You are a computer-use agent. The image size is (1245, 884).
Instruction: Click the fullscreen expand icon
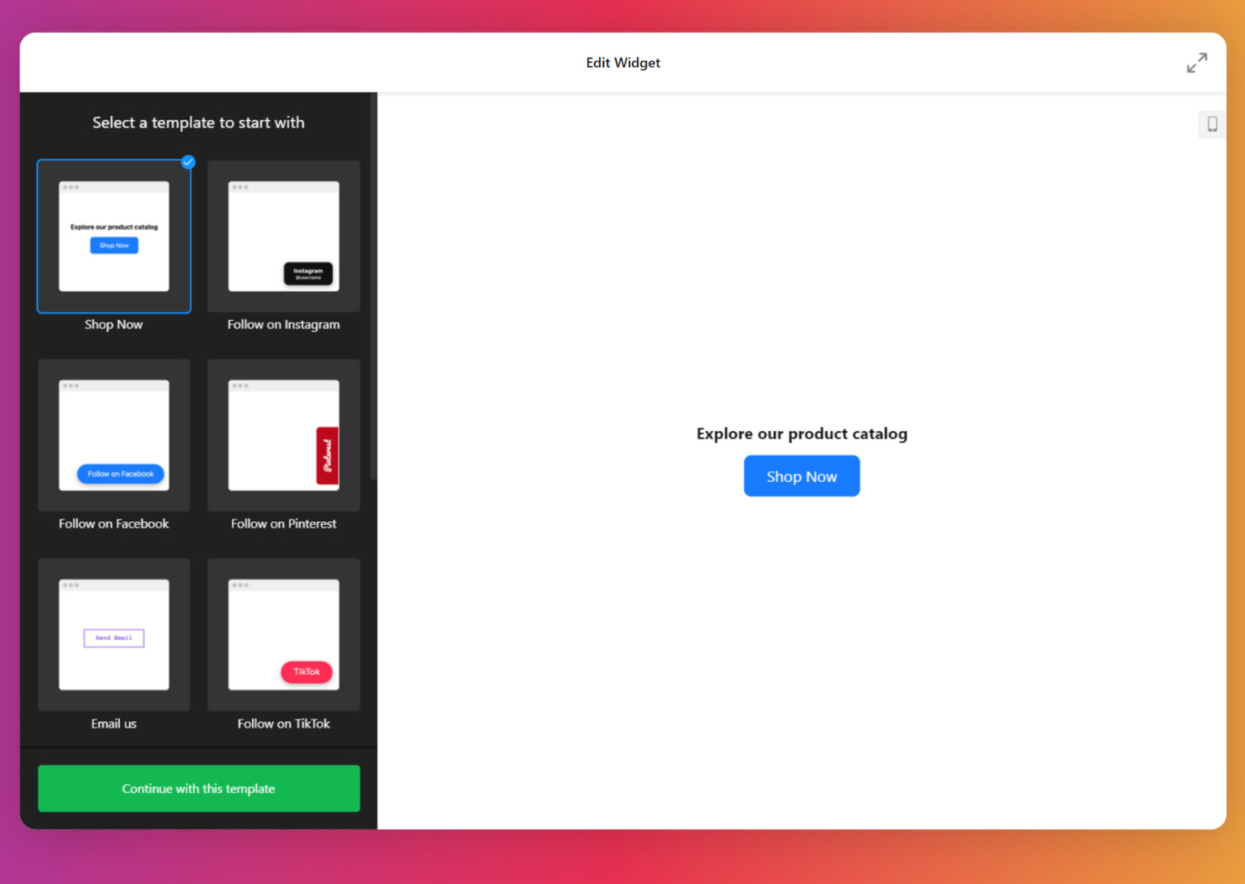pos(1197,62)
